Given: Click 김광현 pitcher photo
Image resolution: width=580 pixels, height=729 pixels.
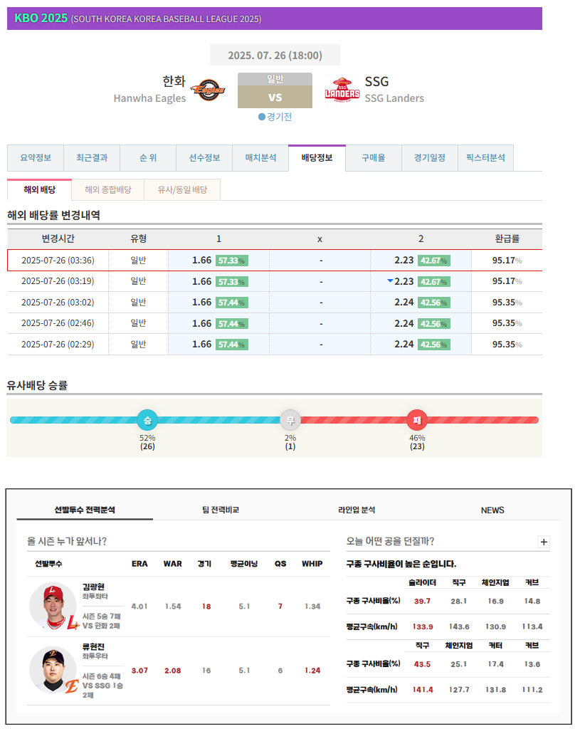Looking at the screenshot, I should click(53, 606).
